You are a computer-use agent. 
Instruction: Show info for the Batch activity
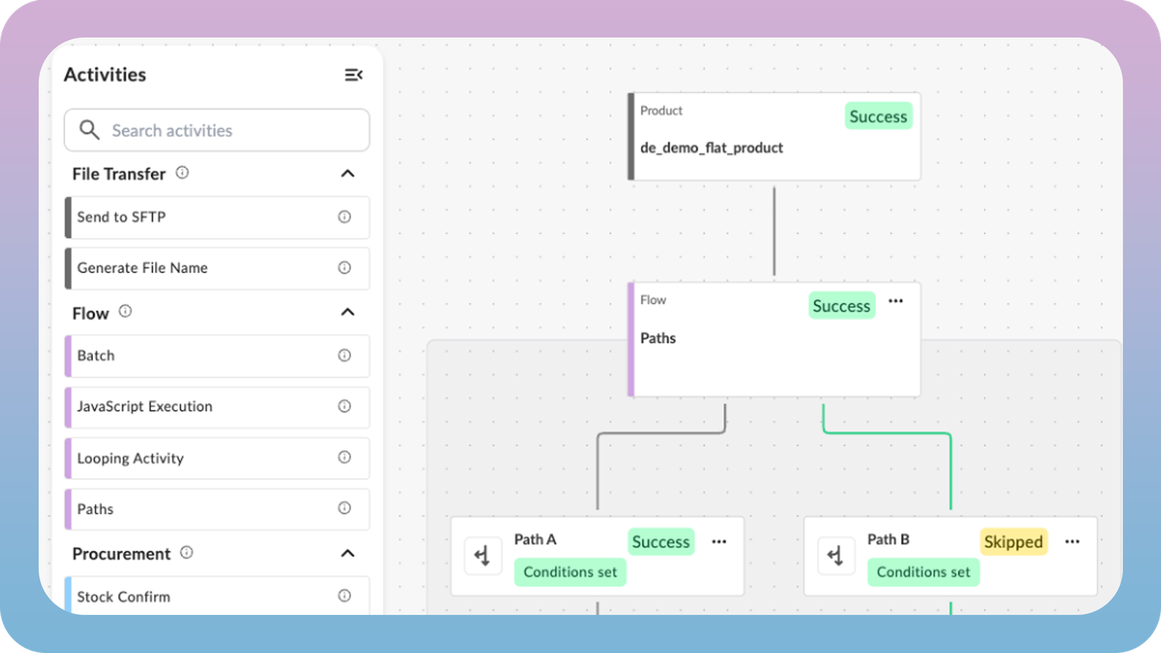click(x=344, y=356)
